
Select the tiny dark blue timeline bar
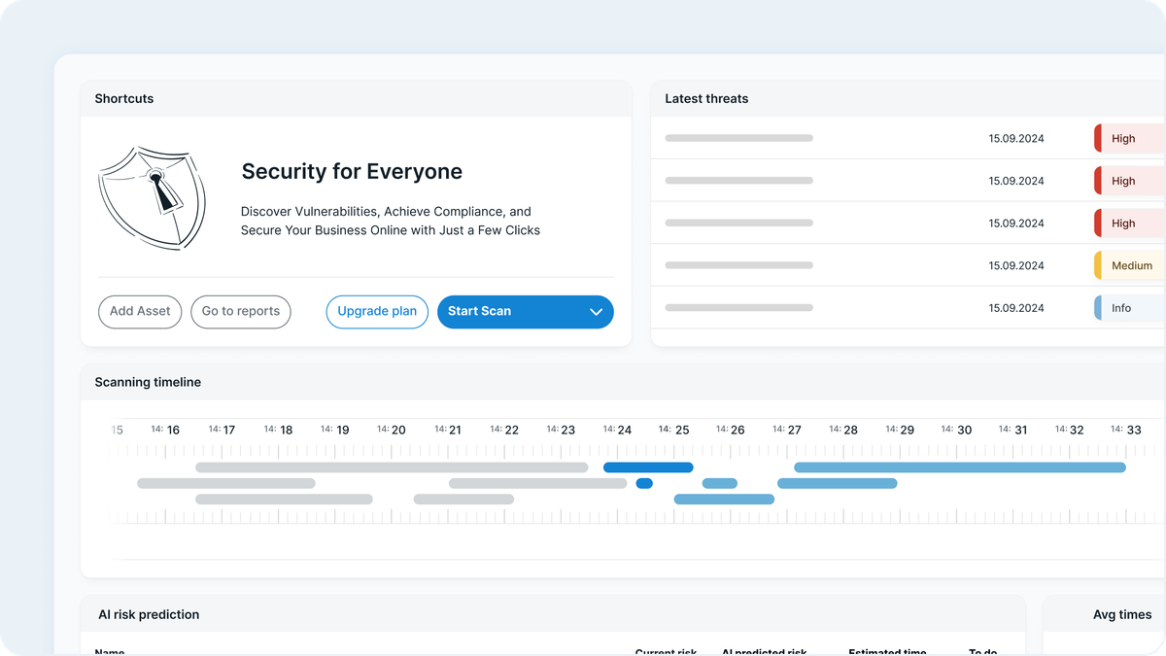644,483
